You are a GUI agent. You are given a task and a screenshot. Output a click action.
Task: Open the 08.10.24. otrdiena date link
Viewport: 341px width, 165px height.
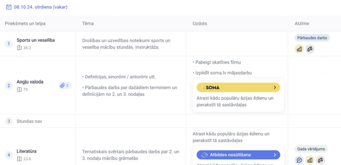click(x=41, y=7)
